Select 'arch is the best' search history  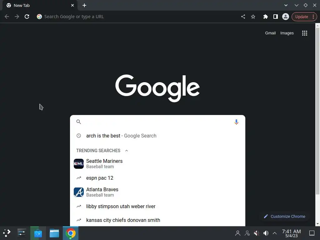click(x=157, y=136)
